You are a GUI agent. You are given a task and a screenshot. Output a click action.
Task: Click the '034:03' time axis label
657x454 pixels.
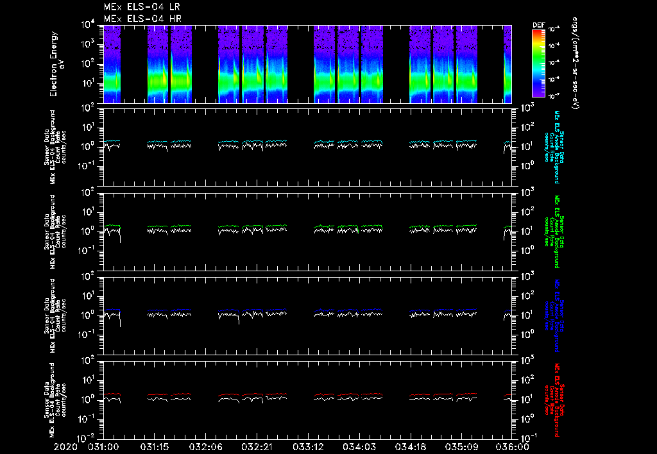pos(359,447)
